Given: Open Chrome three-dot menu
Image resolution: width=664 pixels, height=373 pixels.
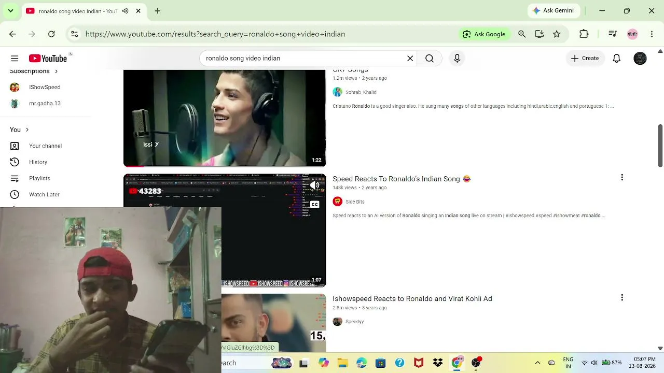Looking at the screenshot, I should click(652, 34).
